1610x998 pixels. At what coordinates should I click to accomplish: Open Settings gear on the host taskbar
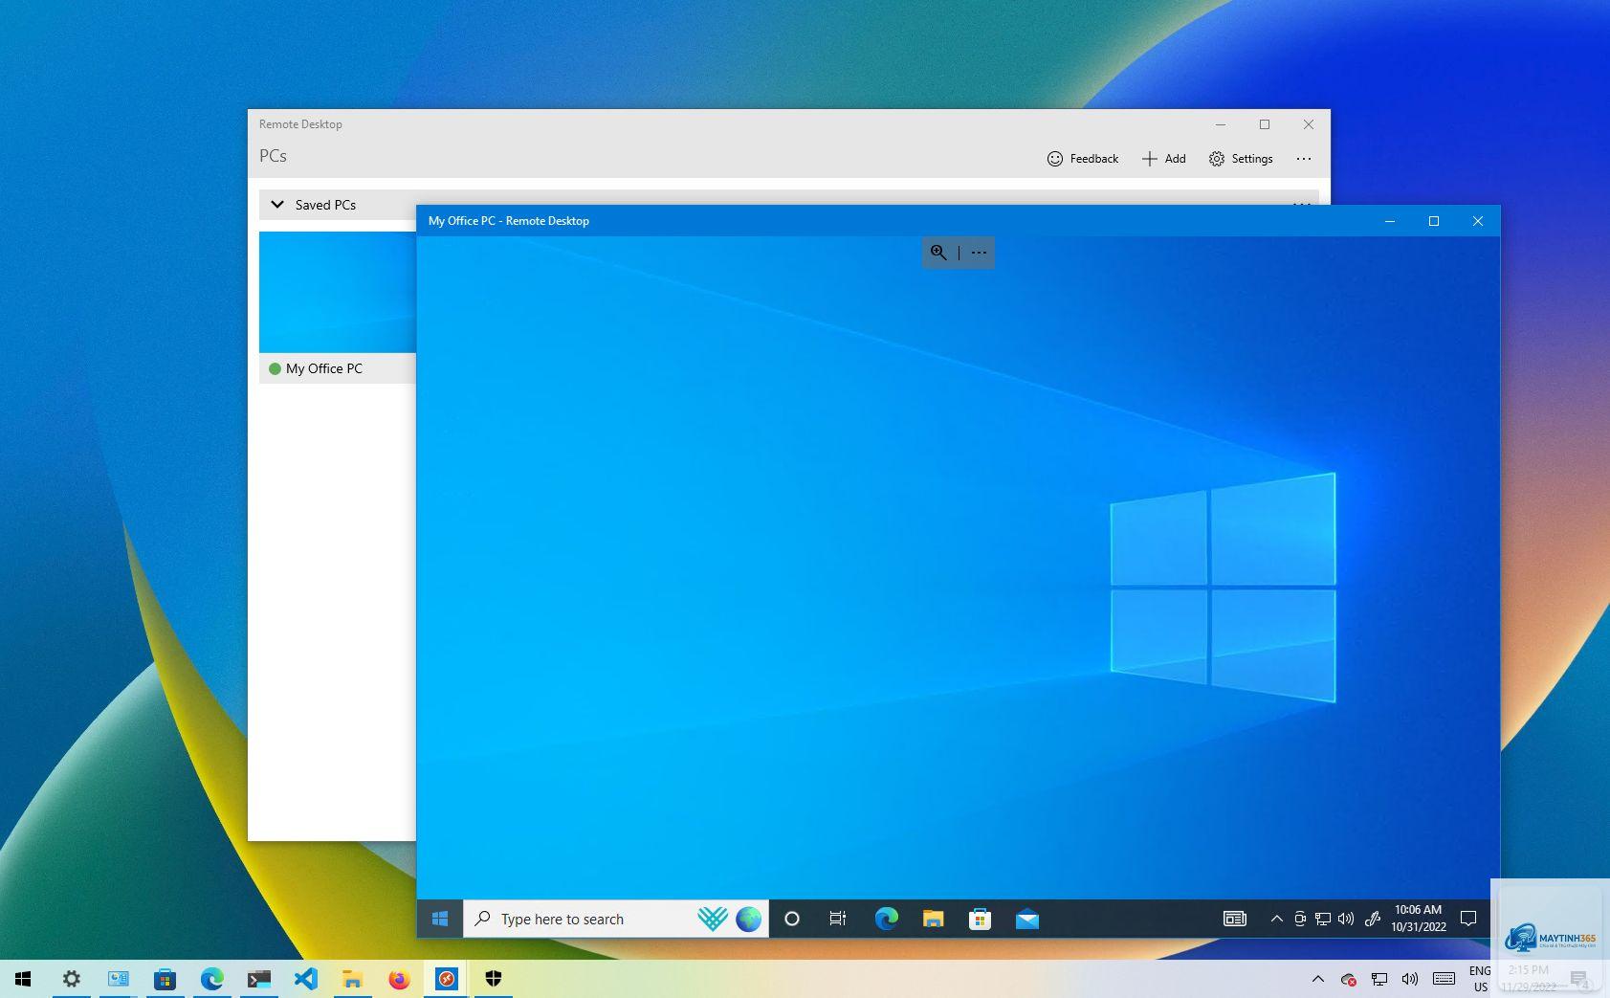click(72, 979)
